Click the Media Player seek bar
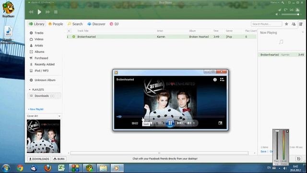This screenshot has height=173, width=307. [x=170, y=116]
